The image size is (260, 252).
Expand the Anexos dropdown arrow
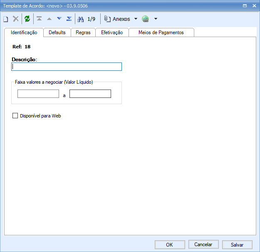(x=136, y=19)
